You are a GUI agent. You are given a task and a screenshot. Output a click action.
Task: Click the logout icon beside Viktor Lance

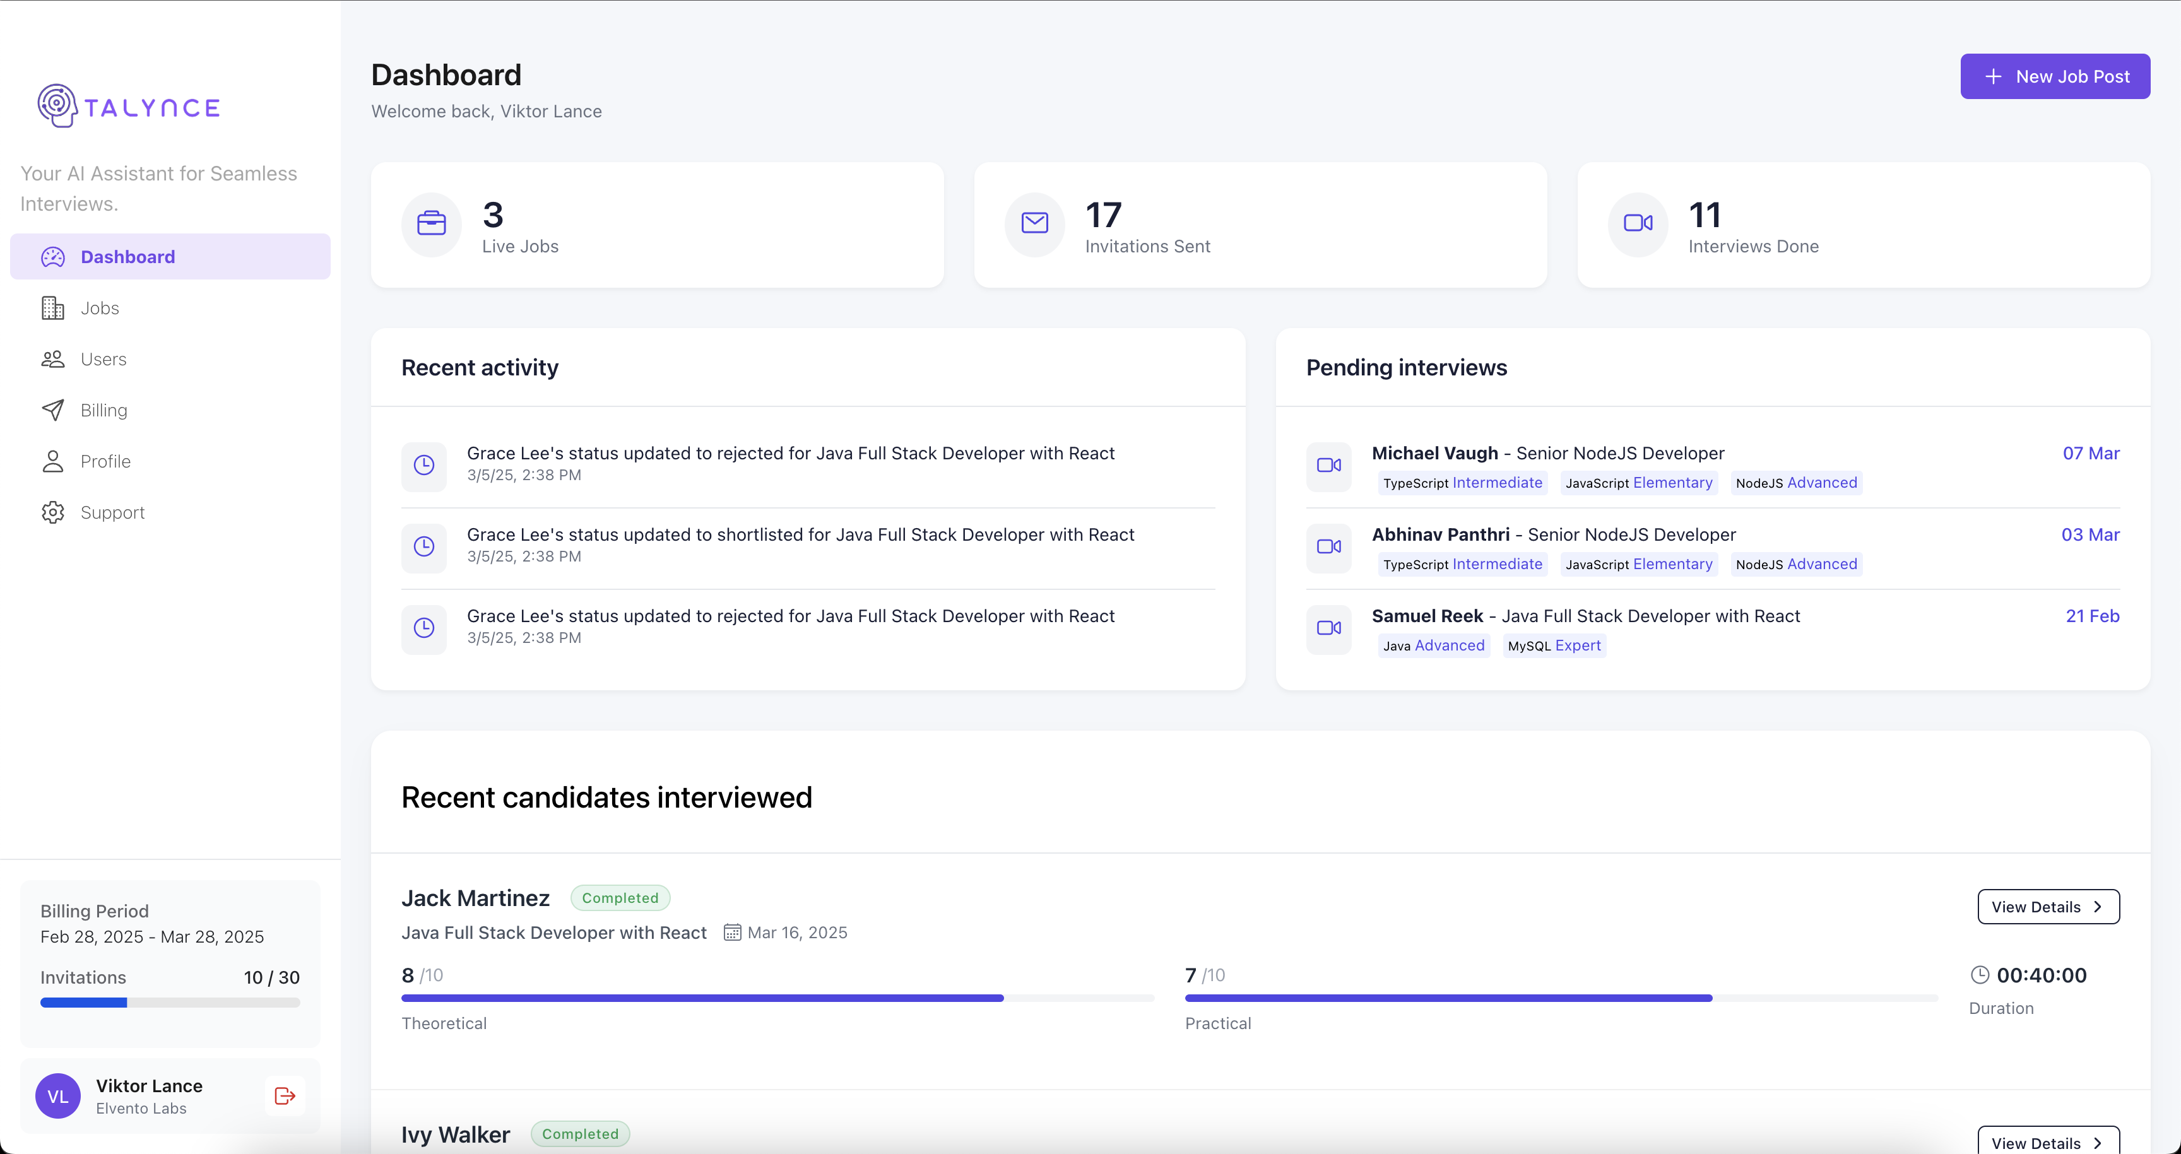[x=285, y=1095]
